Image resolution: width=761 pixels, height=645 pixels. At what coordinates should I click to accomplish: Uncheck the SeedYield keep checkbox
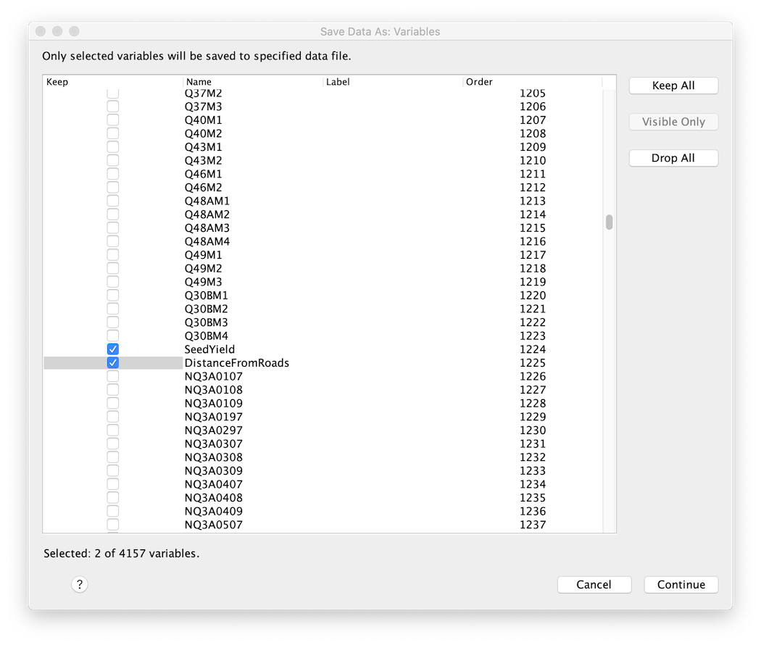[112, 349]
